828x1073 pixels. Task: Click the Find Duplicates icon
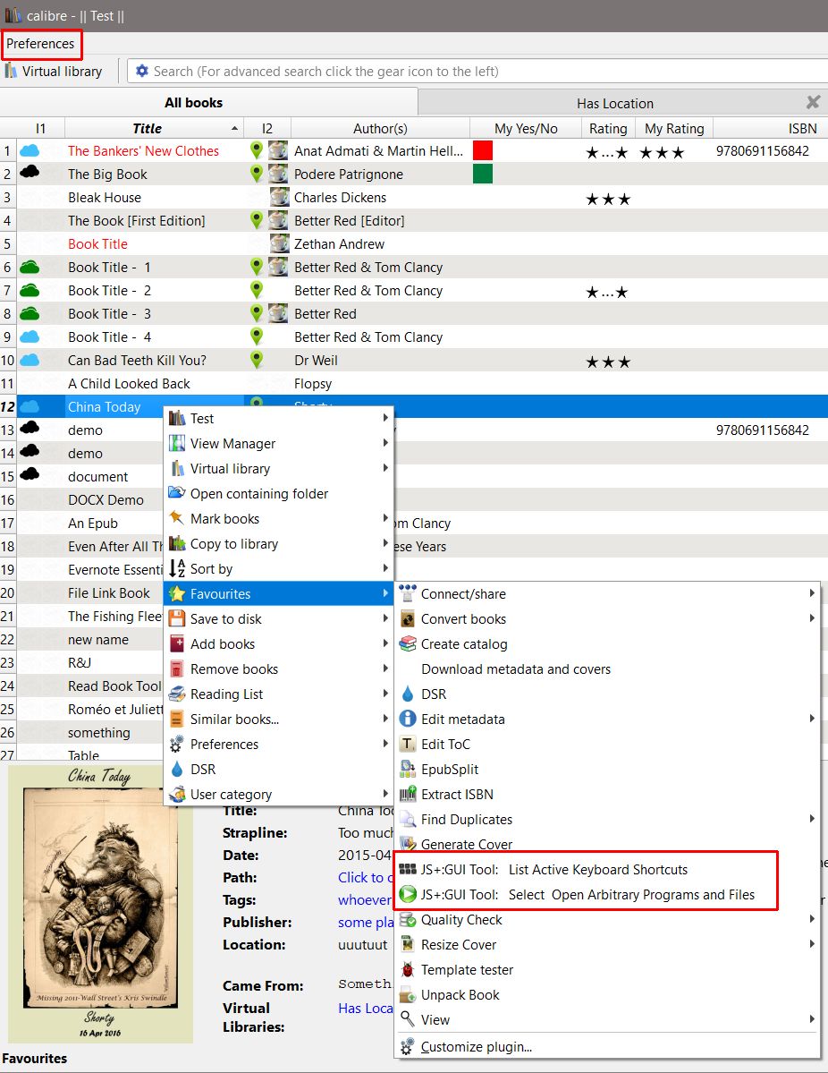408,819
